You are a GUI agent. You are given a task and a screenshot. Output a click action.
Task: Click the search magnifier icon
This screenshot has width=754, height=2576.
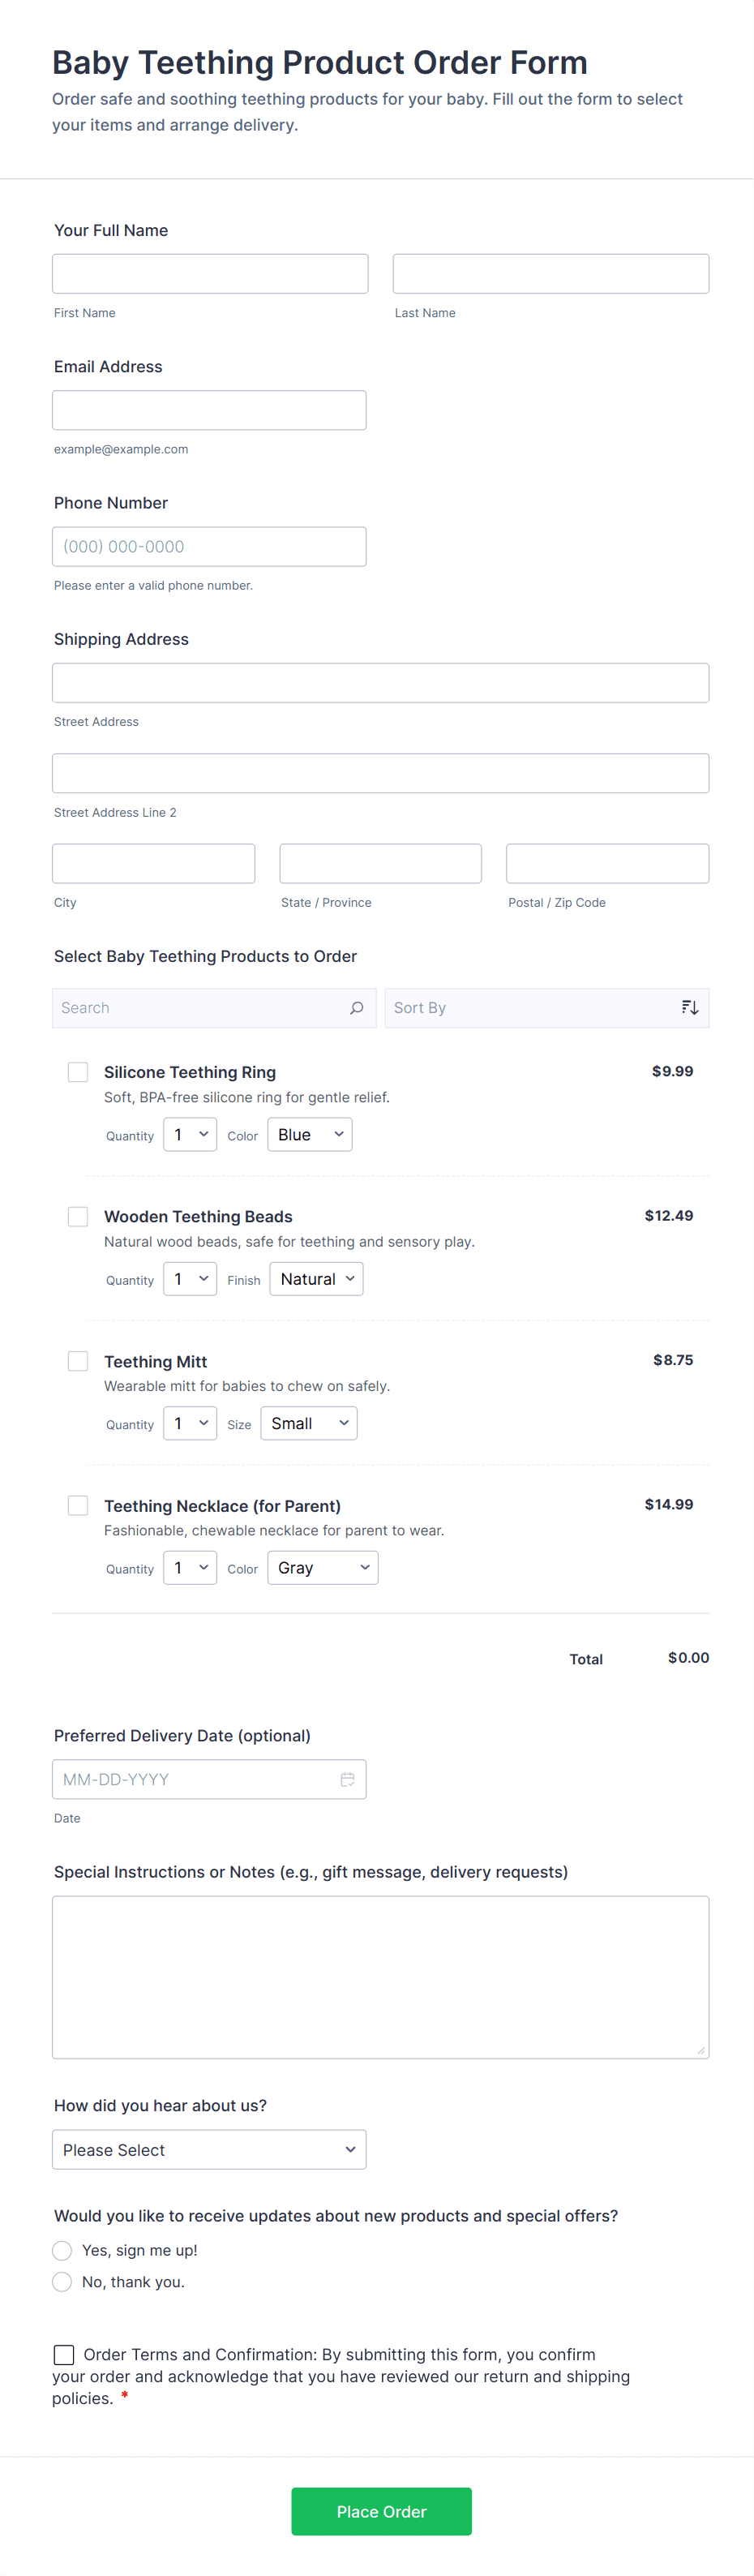click(356, 1008)
